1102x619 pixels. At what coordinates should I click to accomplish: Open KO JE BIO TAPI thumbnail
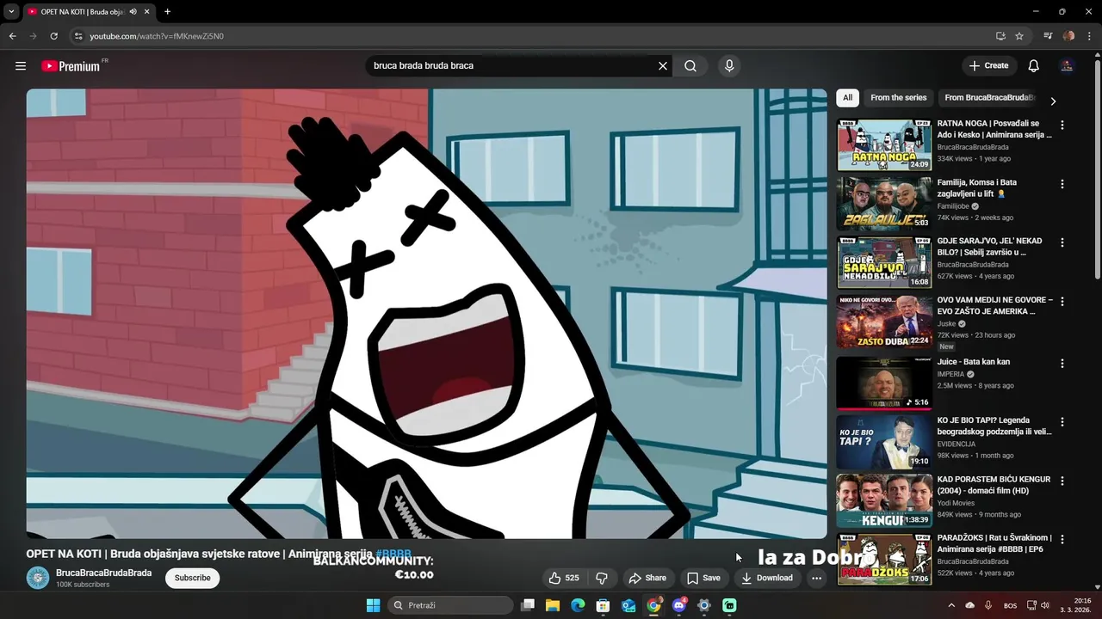(x=884, y=442)
